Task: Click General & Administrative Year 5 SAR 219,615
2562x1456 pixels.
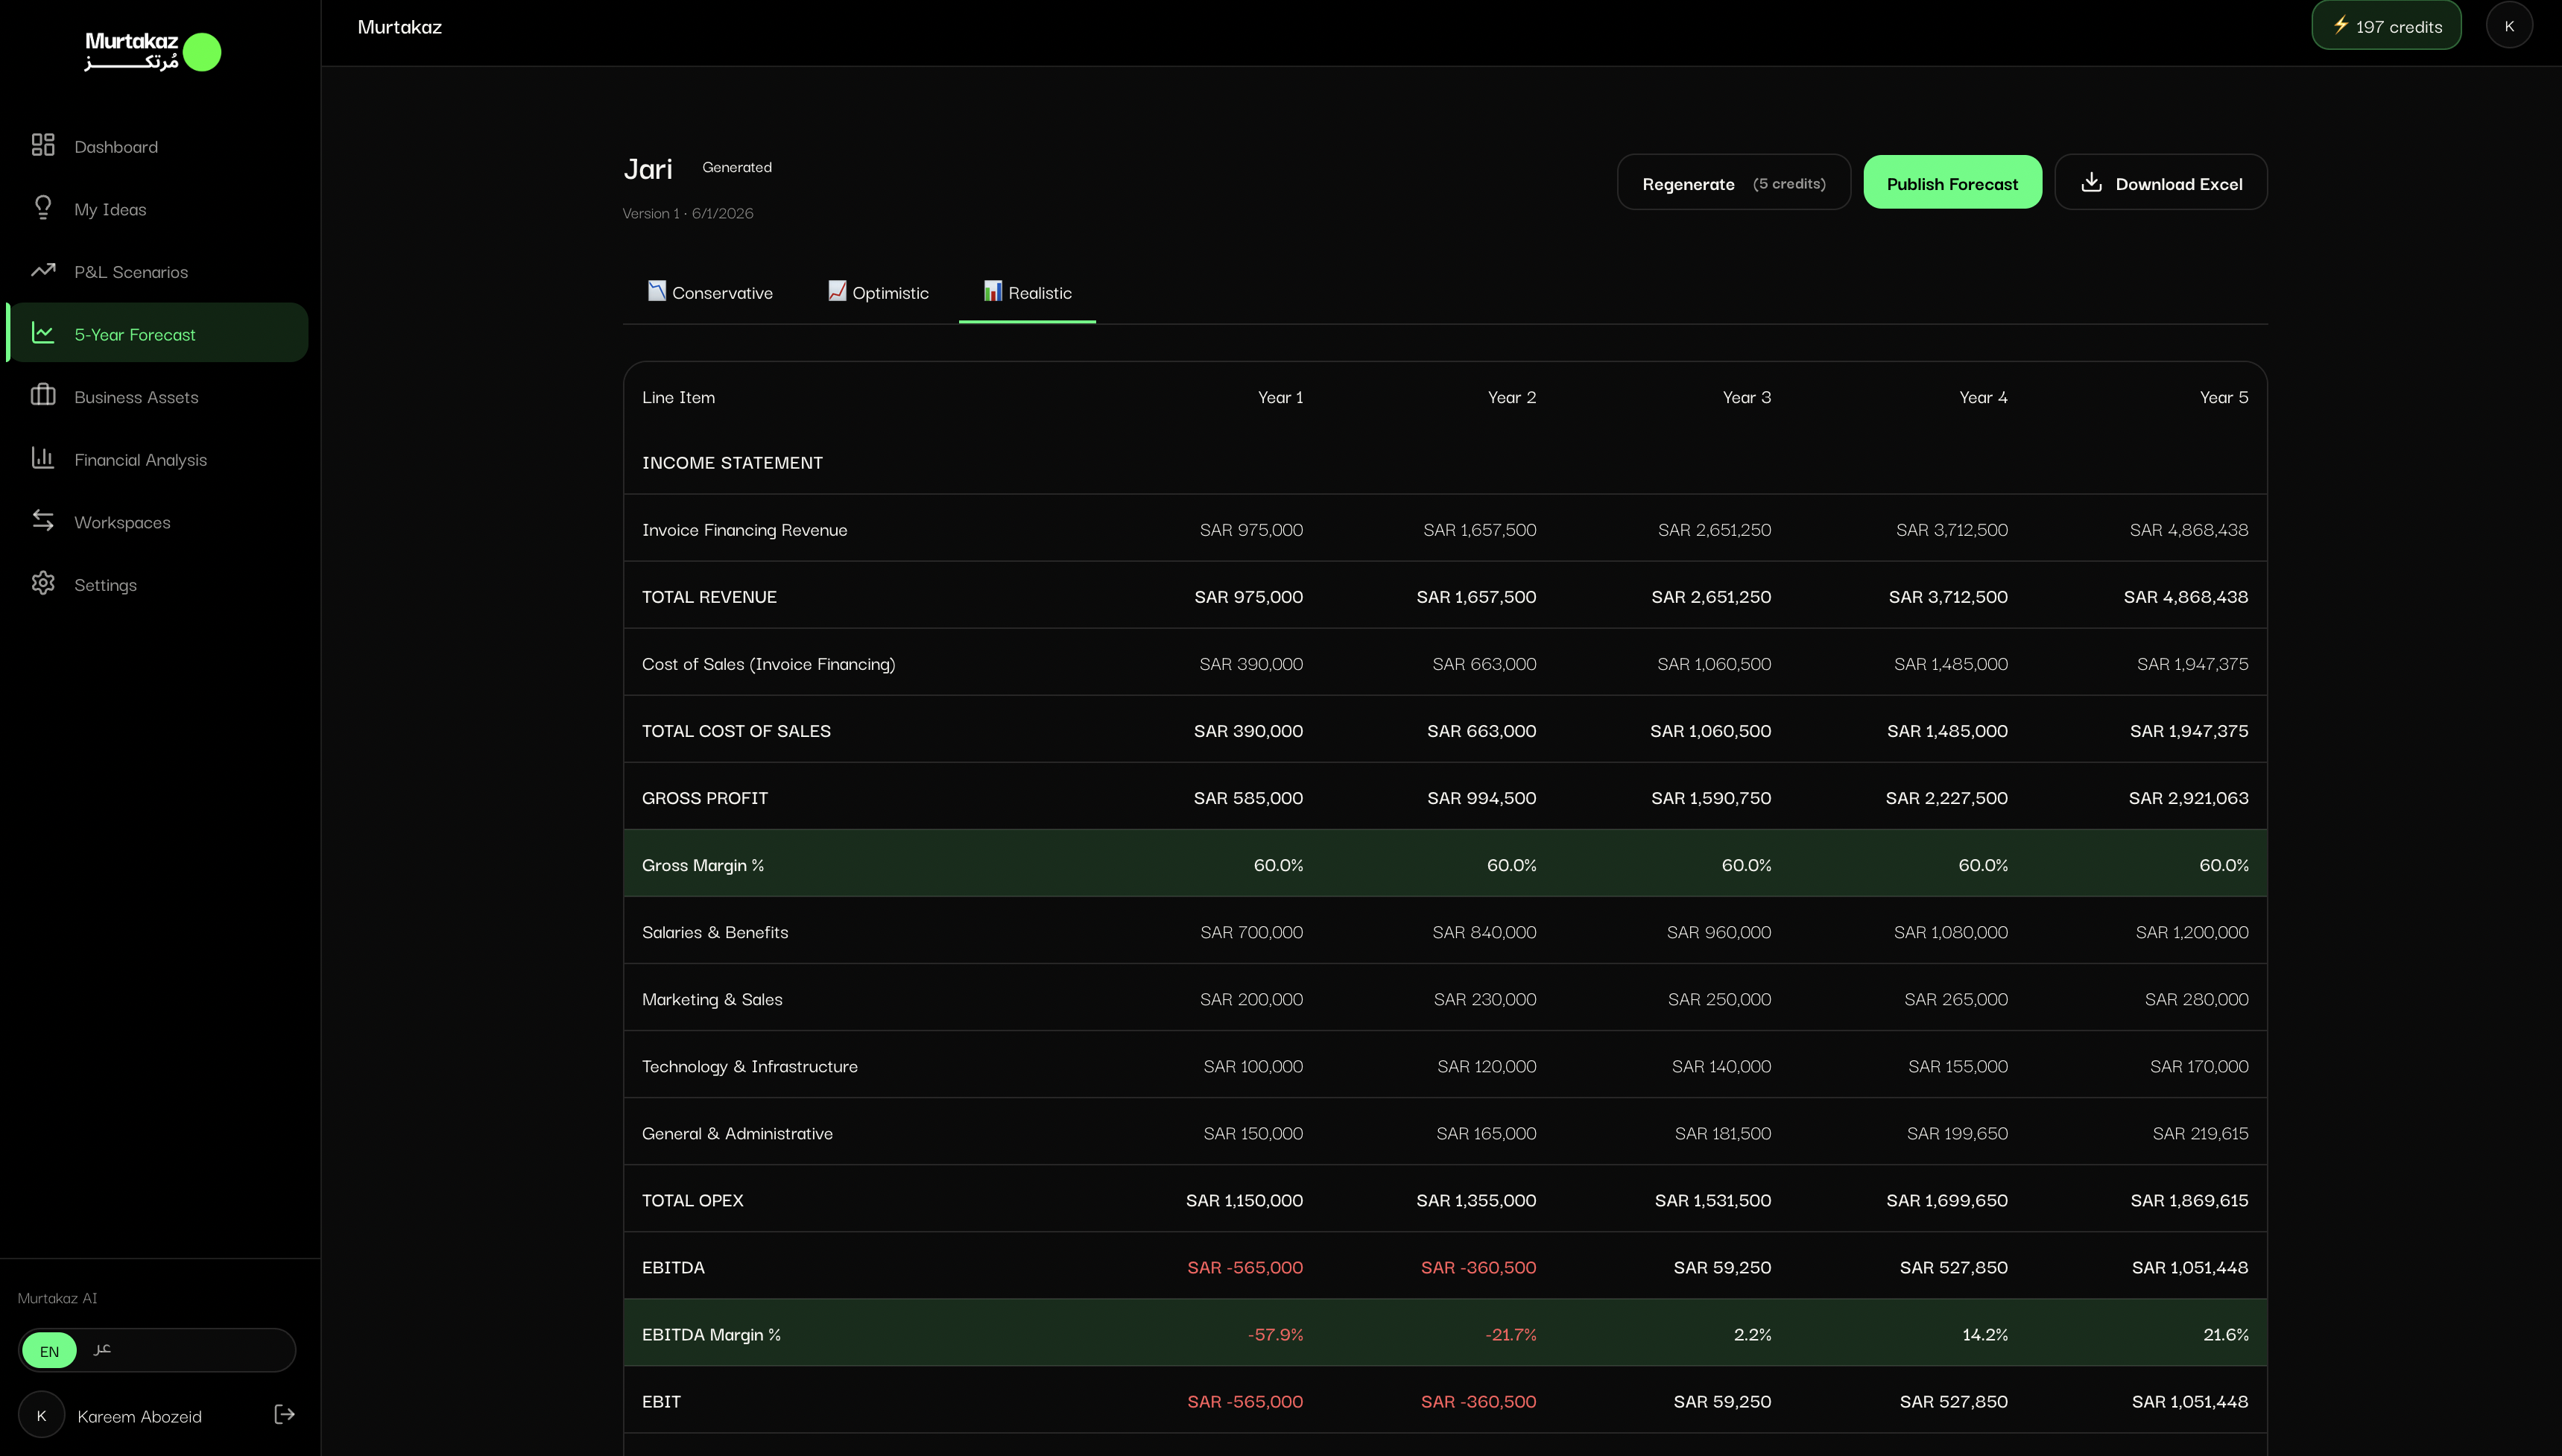Action: 2200,1133
